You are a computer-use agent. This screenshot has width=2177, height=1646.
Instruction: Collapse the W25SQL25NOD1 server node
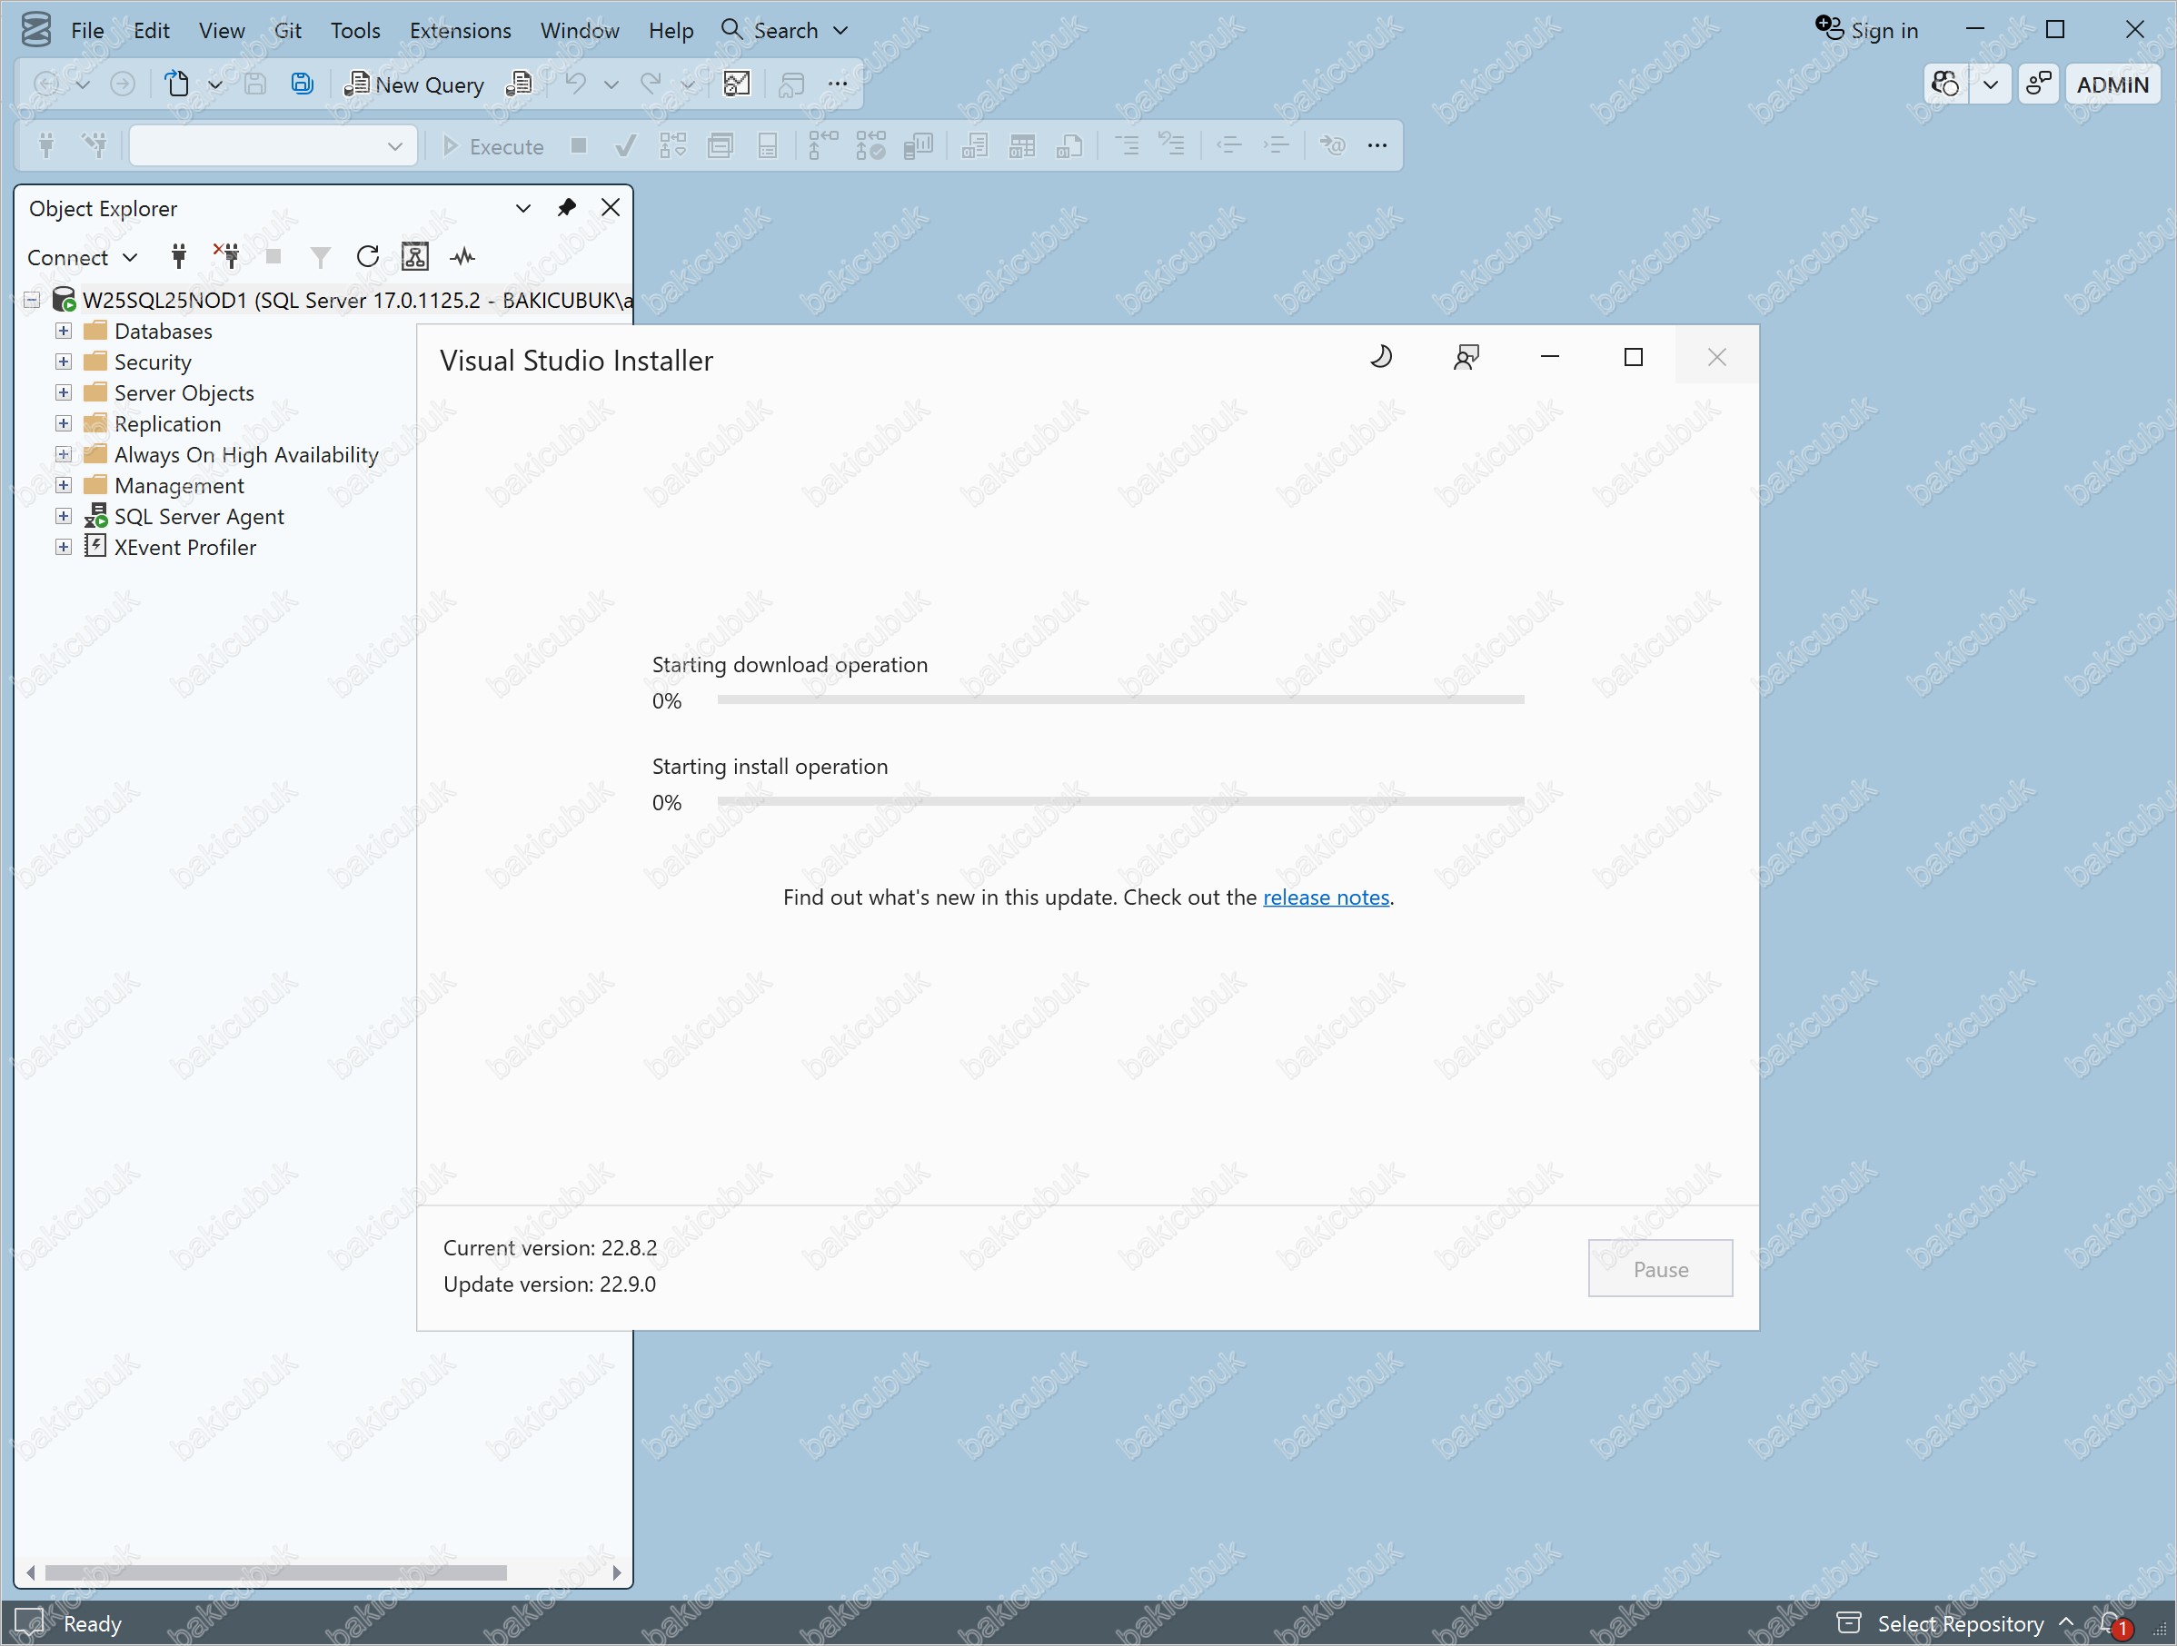click(x=32, y=299)
